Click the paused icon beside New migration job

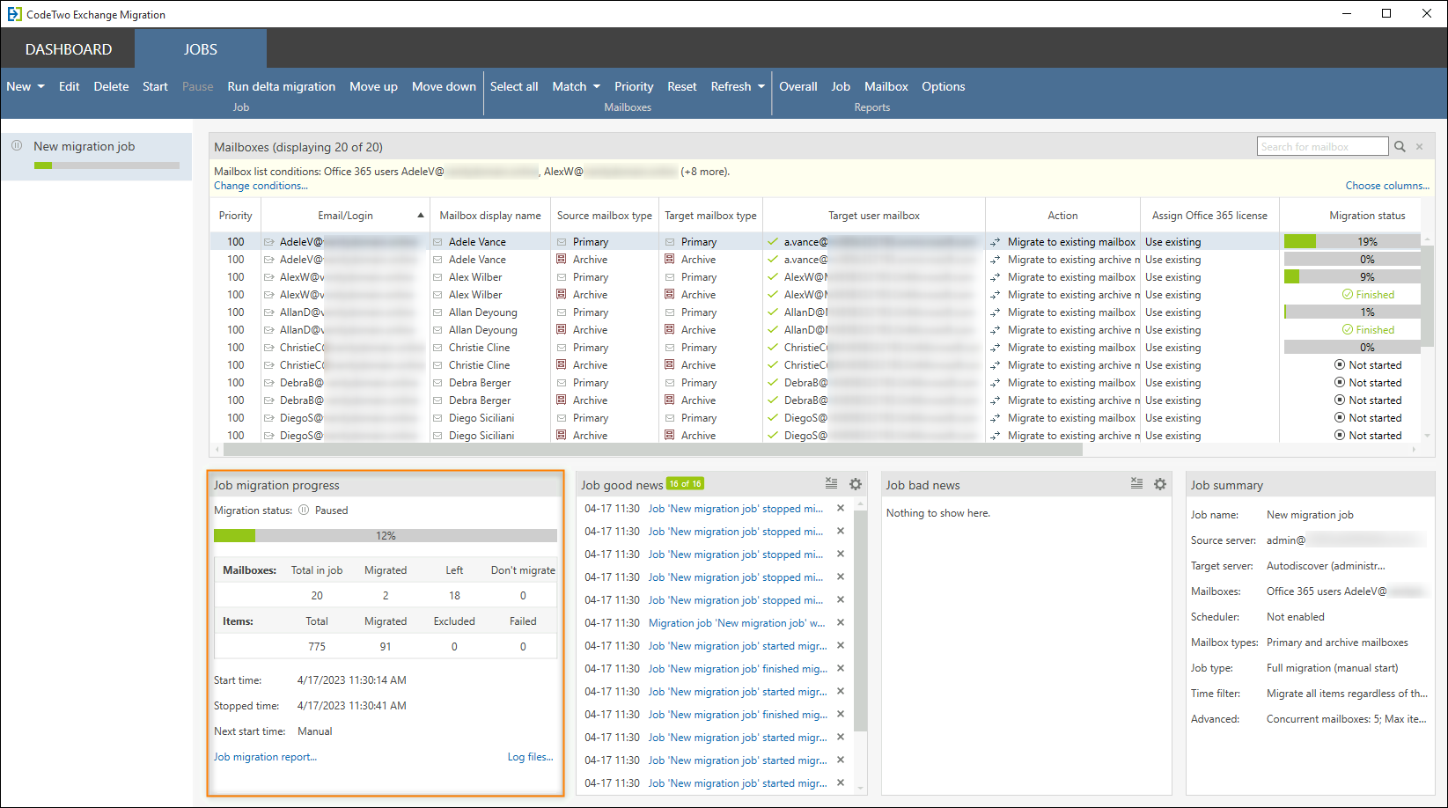click(17, 145)
